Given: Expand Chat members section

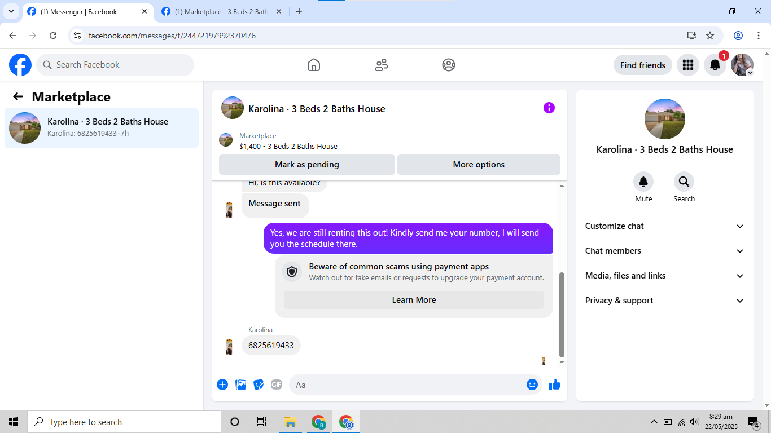Looking at the screenshot, I should point(665,251).
